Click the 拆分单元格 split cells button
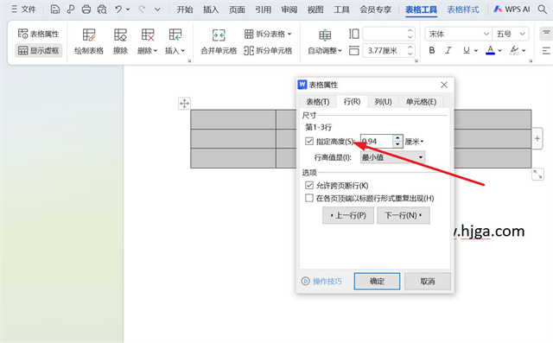Image resolution: width=553 pixels, height=343 pixels. (268, 51)
